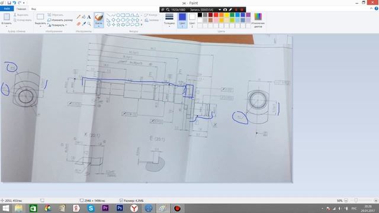
Task: Switch to the View (Вид) tab
Action: pyautogui.click(x=34, y=9)
